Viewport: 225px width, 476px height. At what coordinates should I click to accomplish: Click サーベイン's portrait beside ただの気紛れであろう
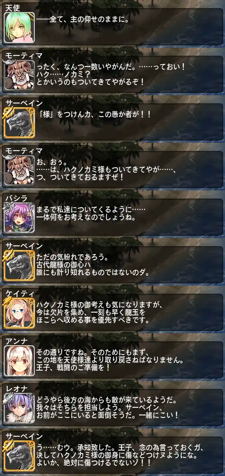(19, 266)
